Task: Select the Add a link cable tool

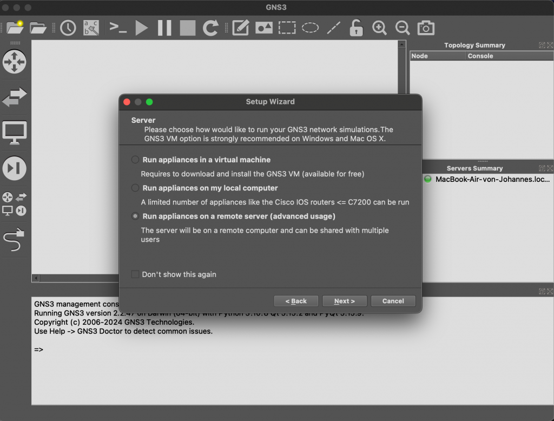Action: [x=14, y=239]
